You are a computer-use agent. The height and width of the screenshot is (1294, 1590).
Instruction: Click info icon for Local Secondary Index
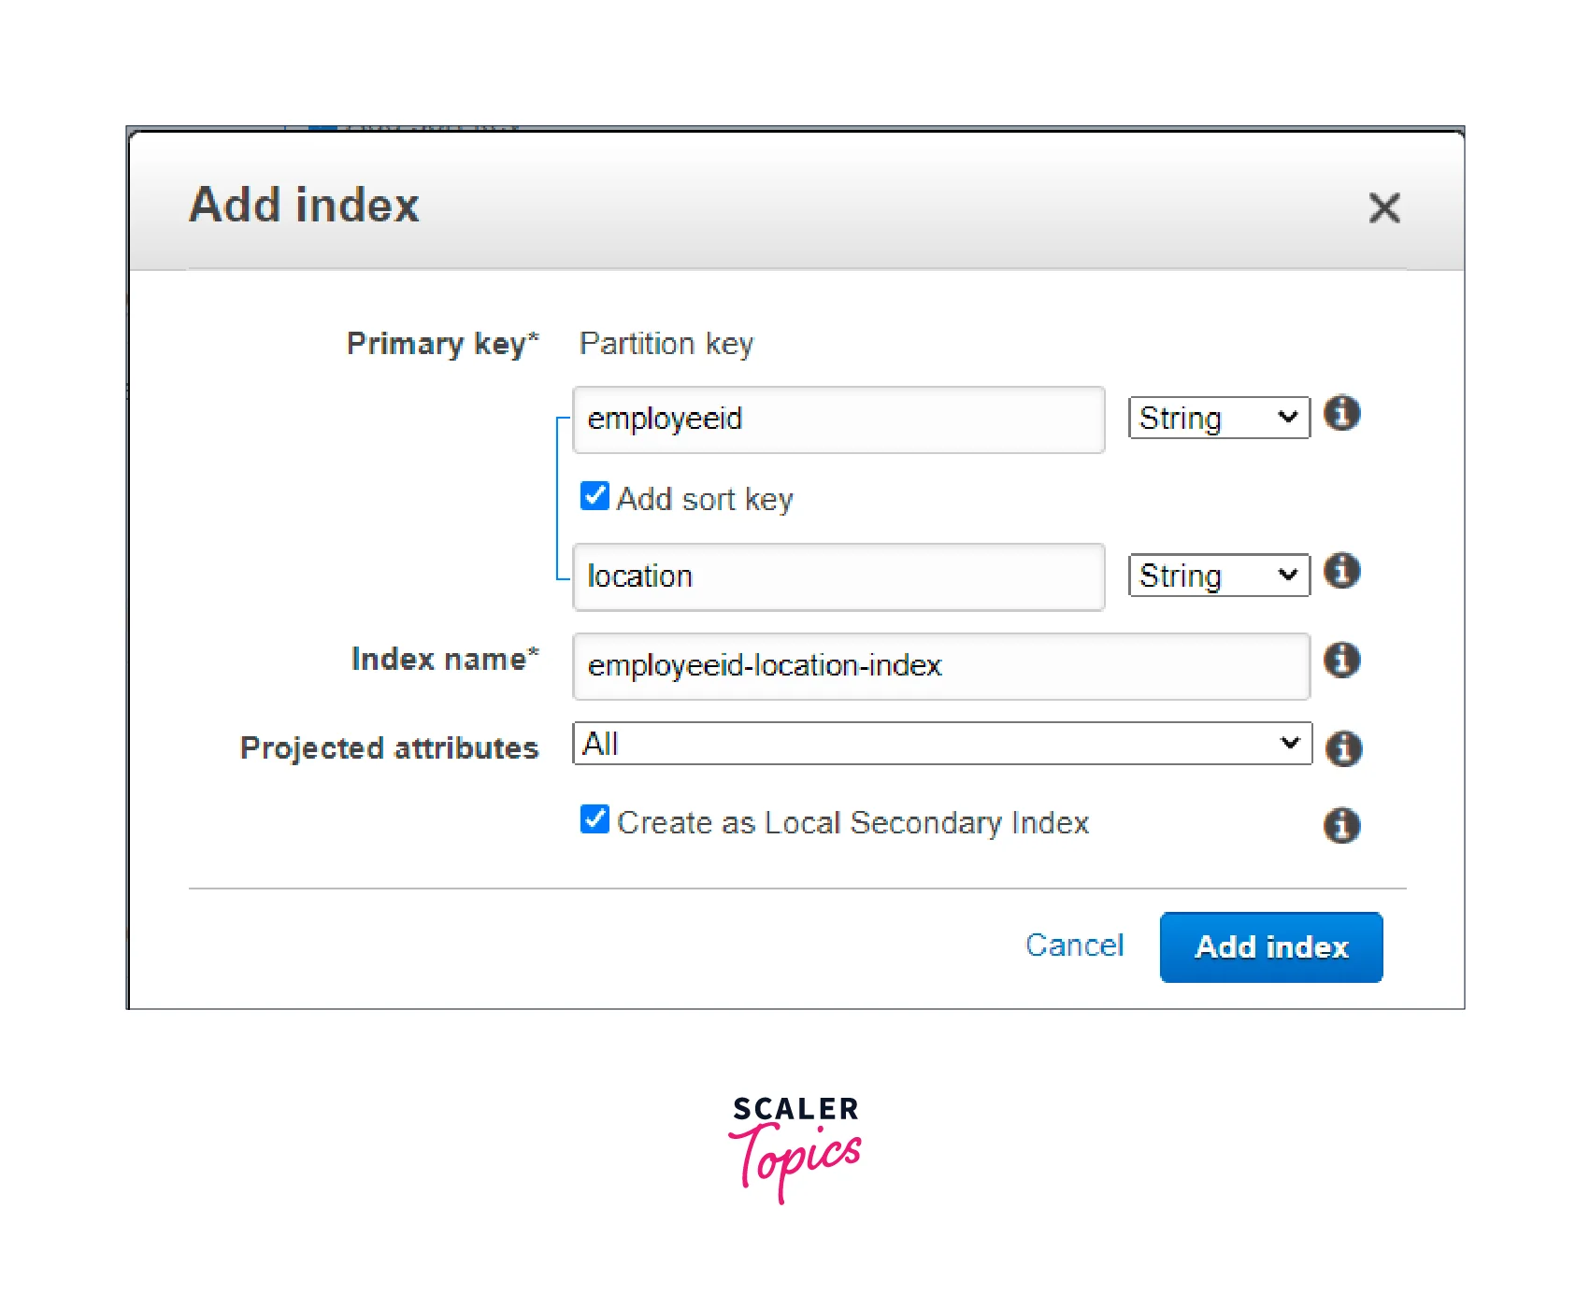pos(1341,825)
